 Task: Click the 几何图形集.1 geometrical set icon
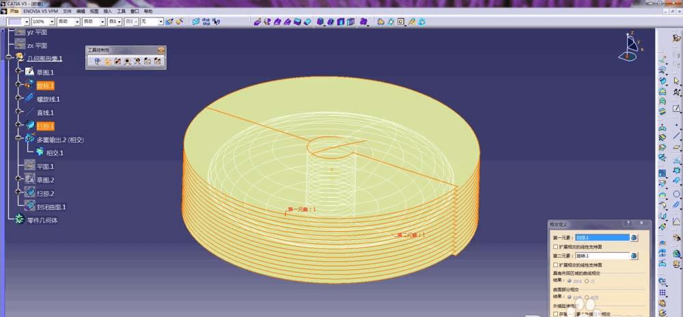pos(20,57)
